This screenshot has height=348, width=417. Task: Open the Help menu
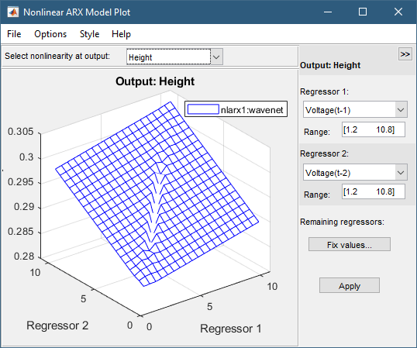[x=121, y=34]
